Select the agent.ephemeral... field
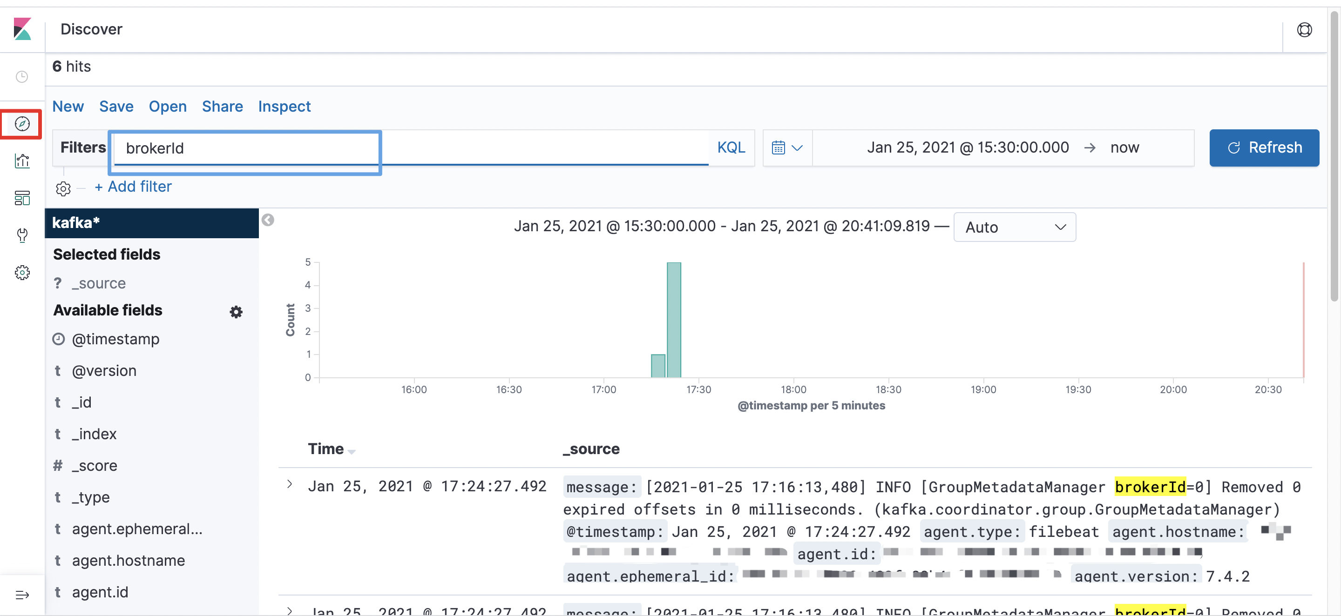The width and height of the screenshot is (1341, 616). [x=137, y=529]
